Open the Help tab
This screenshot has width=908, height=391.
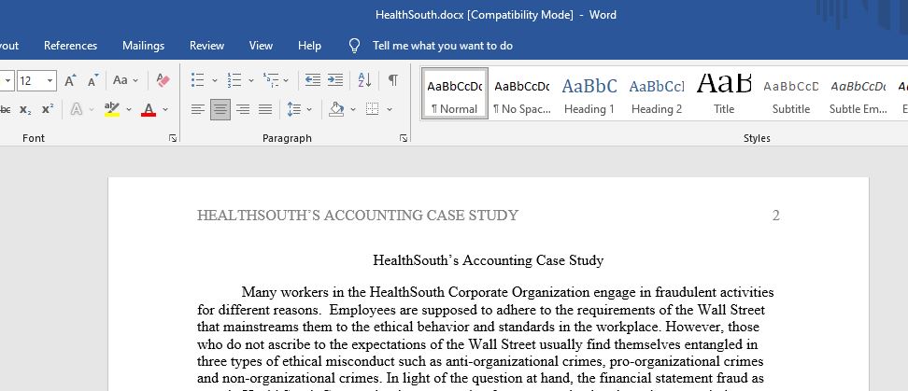[x=309, y=46]
